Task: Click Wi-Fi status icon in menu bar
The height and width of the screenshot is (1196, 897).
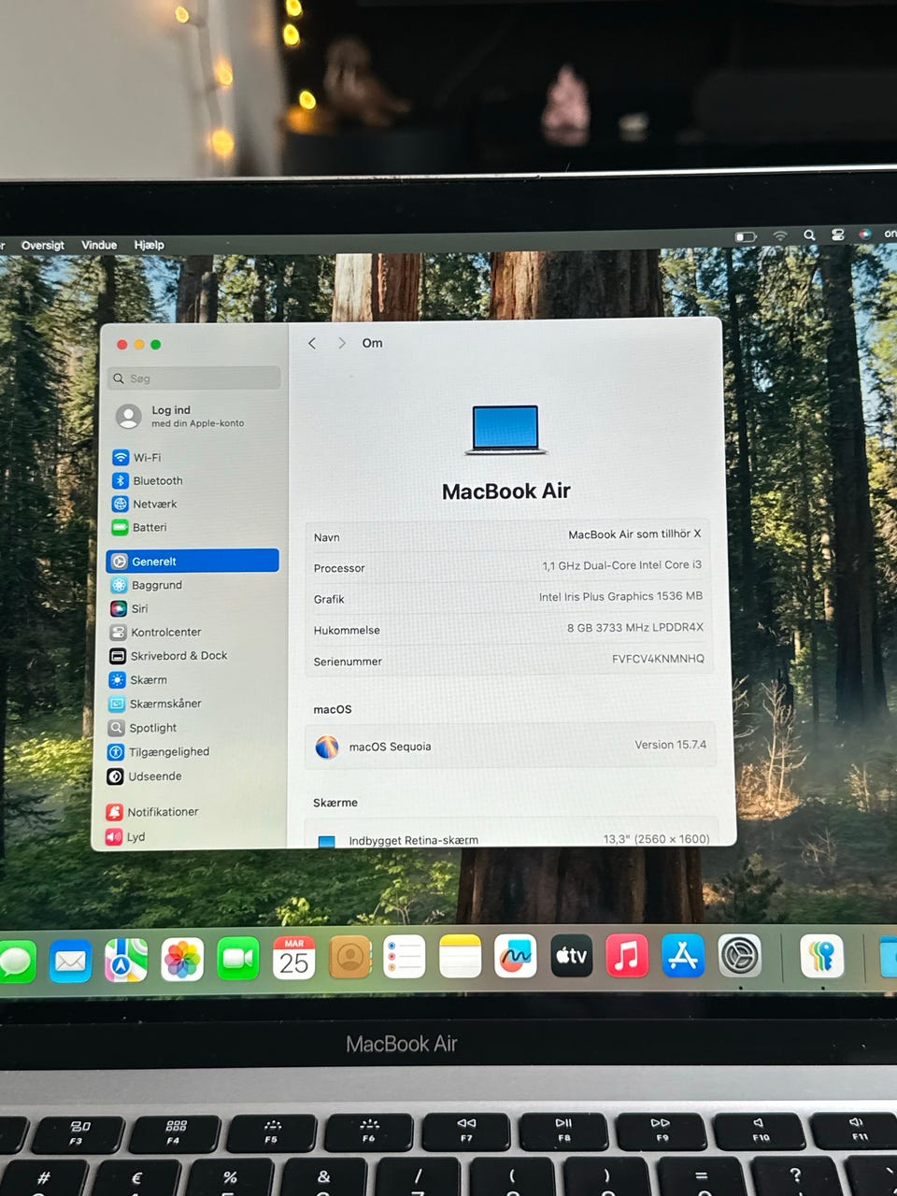Action: [x=779, y=236]
